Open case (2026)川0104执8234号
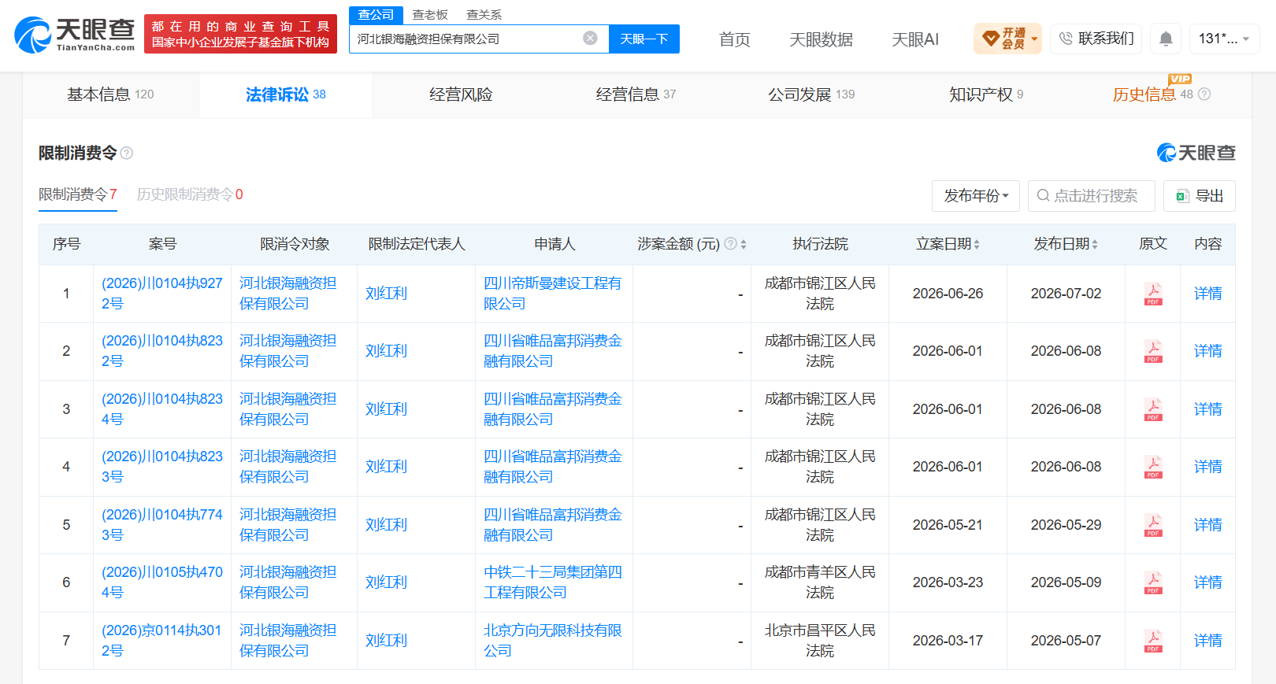The width and height of the screenshot is (1276, 684). (161, 409)
